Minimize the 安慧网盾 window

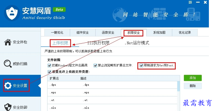click(198, 2)
